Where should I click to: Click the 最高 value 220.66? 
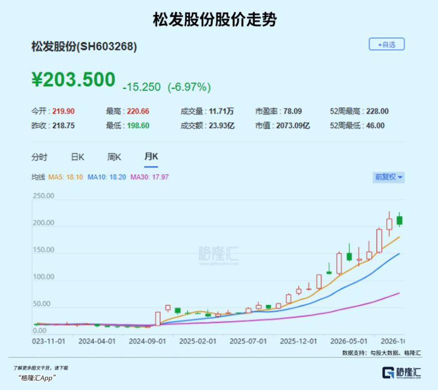(x=138, y=111)
